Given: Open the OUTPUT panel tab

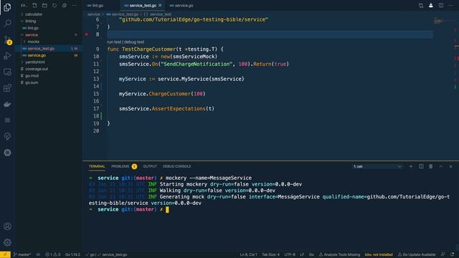Looking at the screenshot, I should point(150,166).
